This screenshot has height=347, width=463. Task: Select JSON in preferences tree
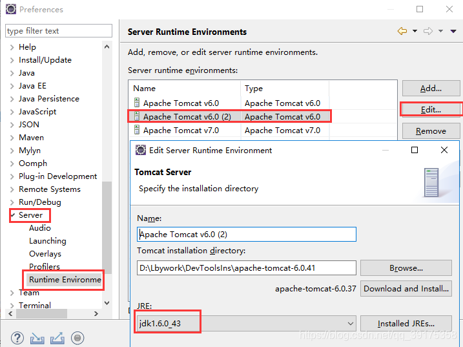tap(29, 125)
